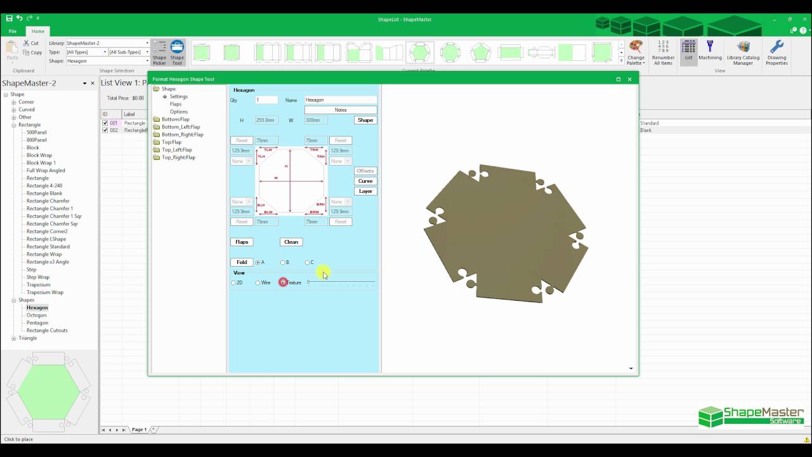
Task: Select the pentagon shape in the palette
Action: point(480,53)
